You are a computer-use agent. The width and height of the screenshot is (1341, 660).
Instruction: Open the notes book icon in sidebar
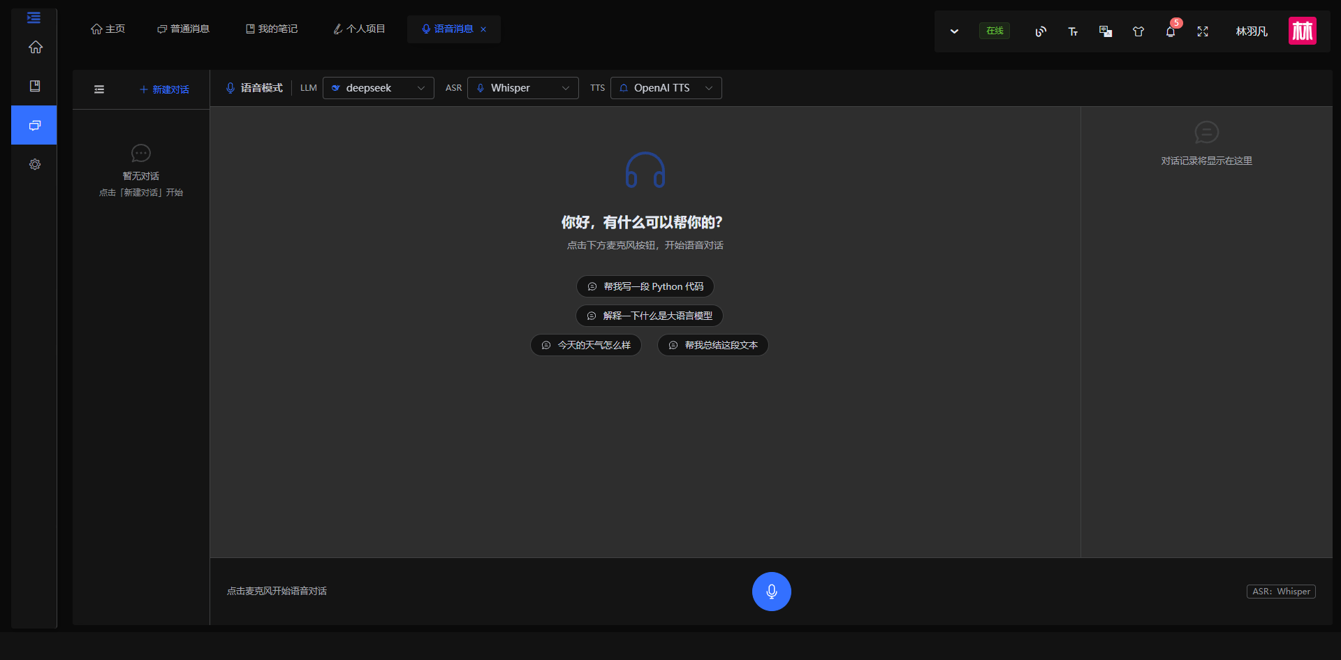35,86
